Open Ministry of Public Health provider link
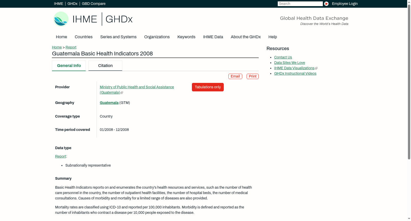The height and width of the screenshot is (221, 411). click(x=137, y=90)
